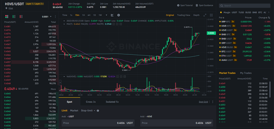
Task: Open the Hive coin info link
Action: coord(11,8)
